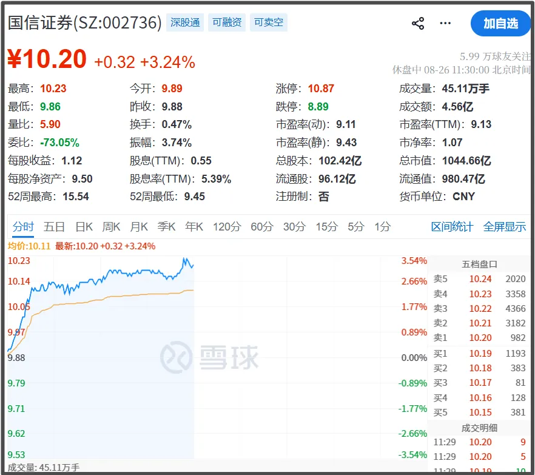
Task: Open the 区间统计 link
Action: [x=452, y=227]
